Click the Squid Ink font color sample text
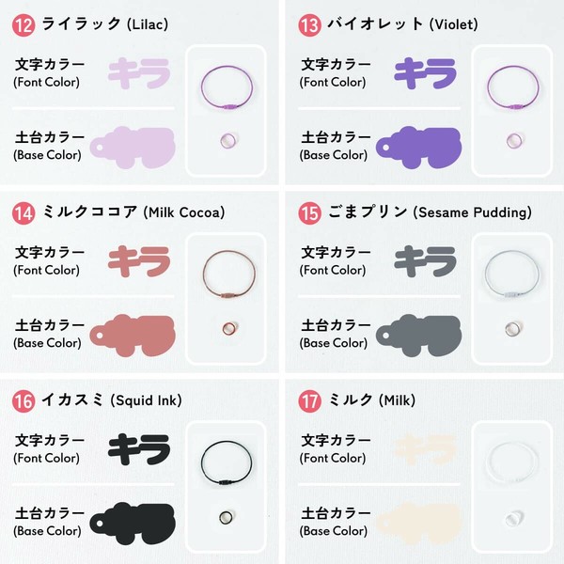The height and width of the screenshot is (564, 564). tap(139, 449)
